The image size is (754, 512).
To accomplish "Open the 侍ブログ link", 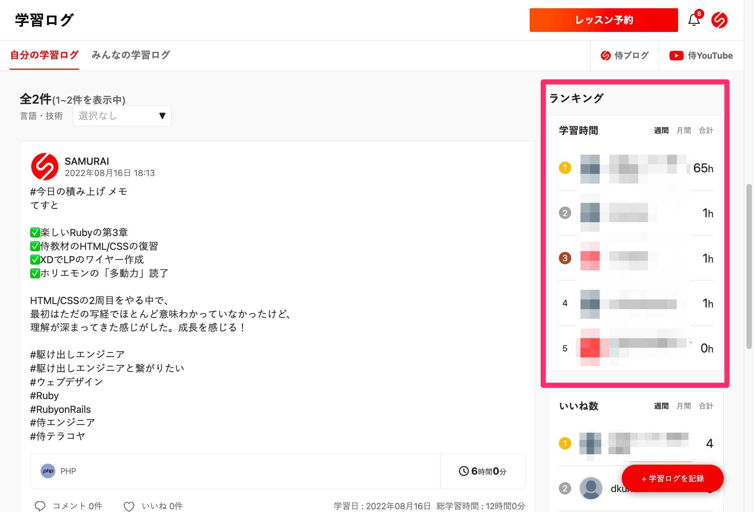I will (x=625, y=56).
